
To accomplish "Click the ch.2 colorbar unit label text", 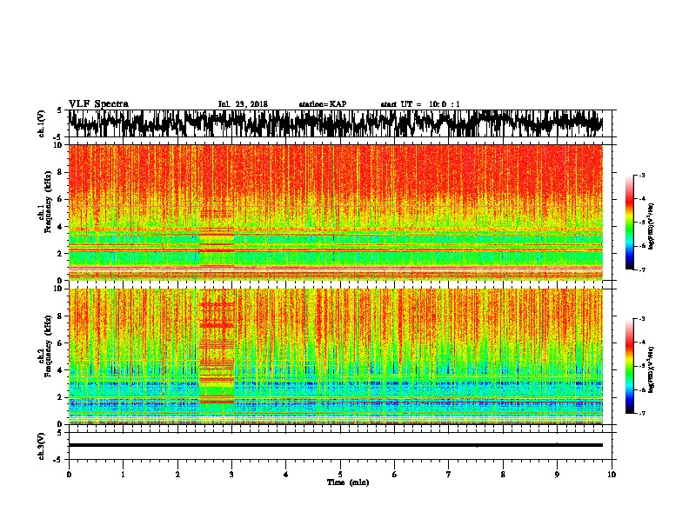I will click(x=652, y=369).
